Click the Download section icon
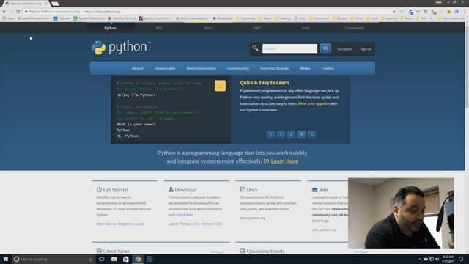This screenshot has width=469, height=264. [x=171, y=189]
